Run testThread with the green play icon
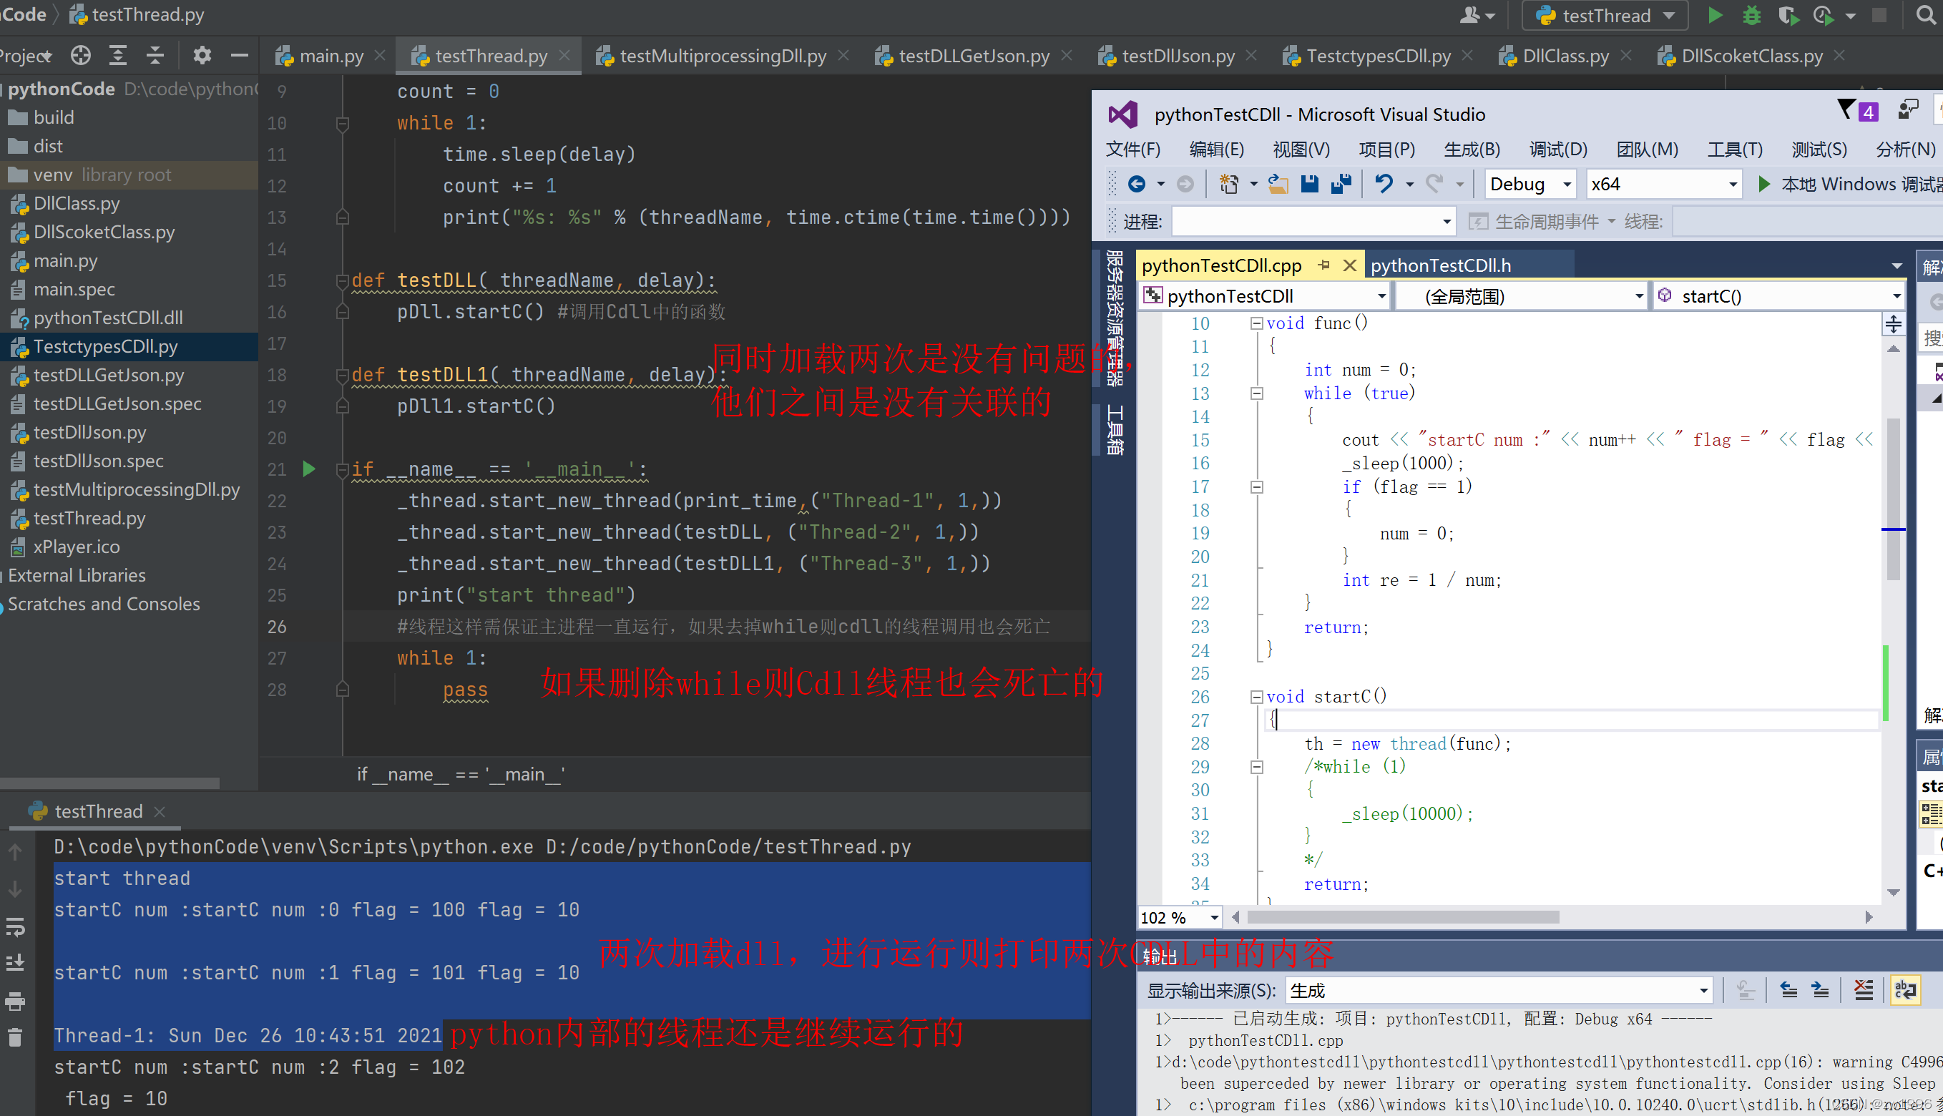Image resolution: width=1943 pixels, height=1116 pixels. tap(1716, 14)
